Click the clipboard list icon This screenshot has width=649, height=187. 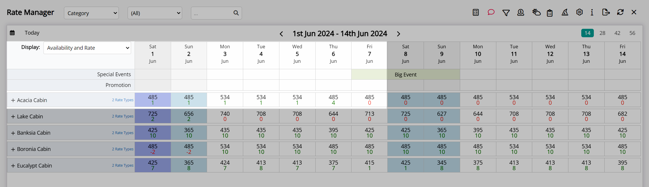click(x=550, y=13)
